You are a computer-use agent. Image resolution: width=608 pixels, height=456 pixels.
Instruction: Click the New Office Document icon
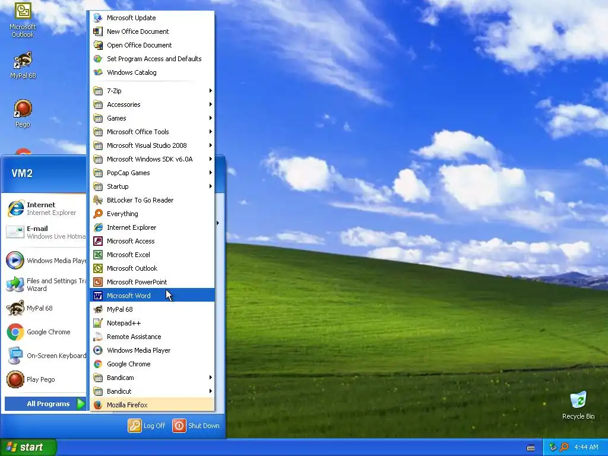coord(98,31)
